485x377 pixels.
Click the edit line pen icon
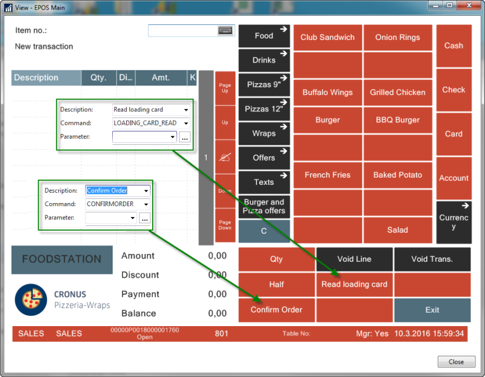pos(225,157)
